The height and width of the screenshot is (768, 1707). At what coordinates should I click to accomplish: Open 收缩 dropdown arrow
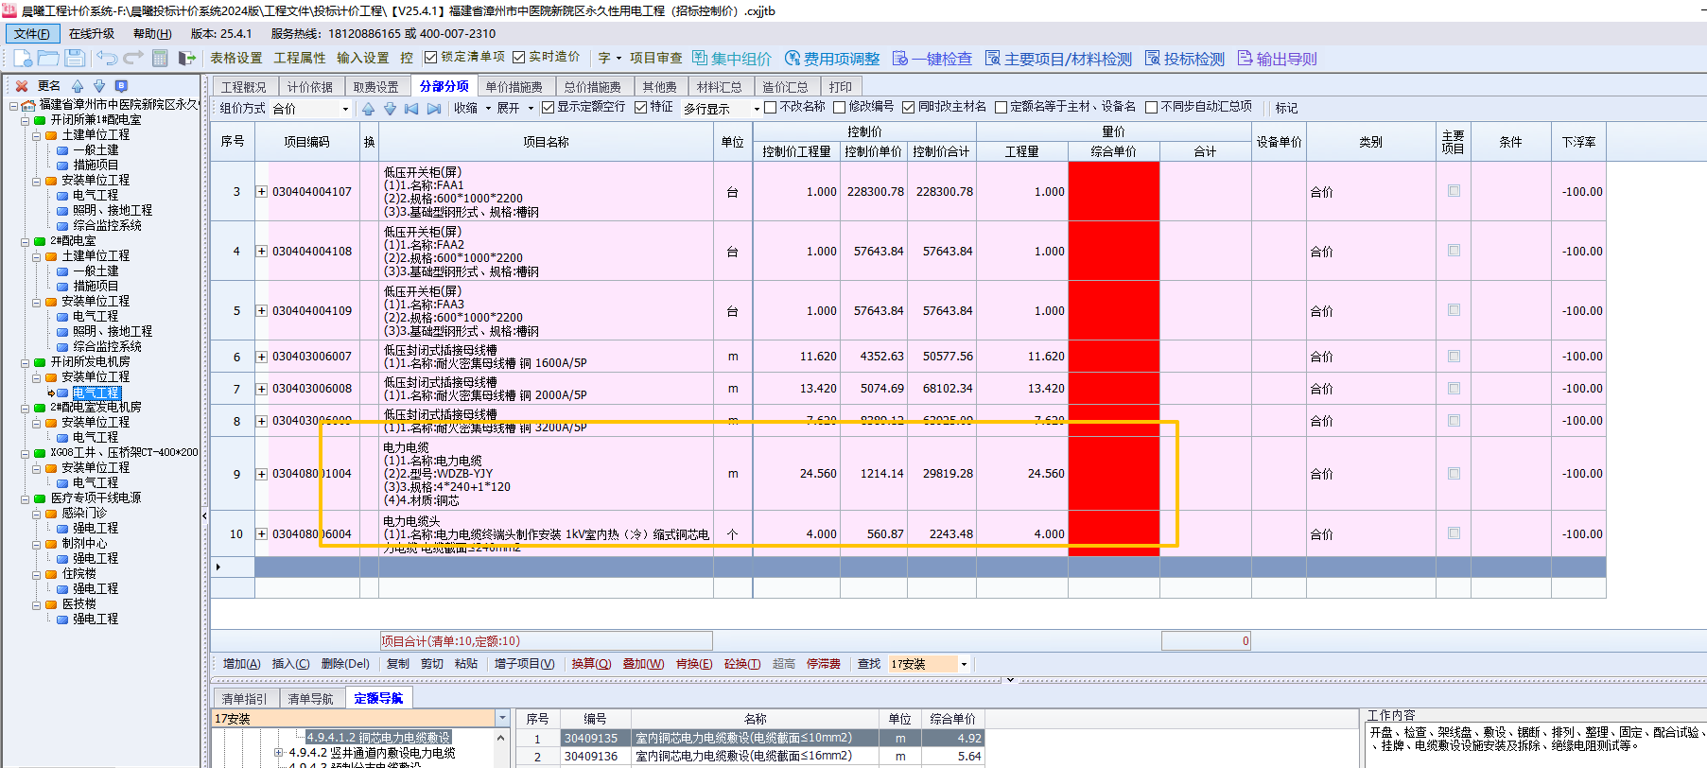[x=488, y=108]
